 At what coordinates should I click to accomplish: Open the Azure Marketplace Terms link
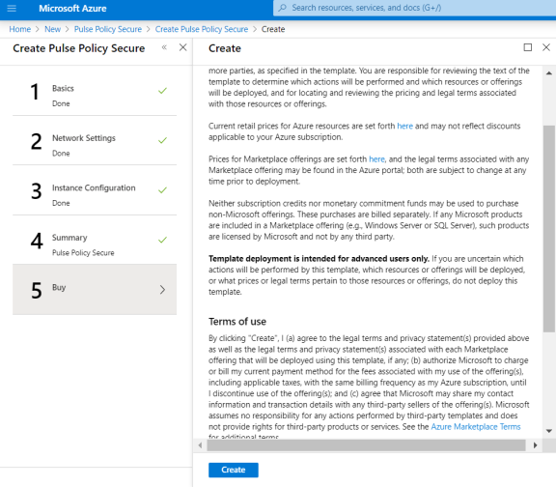tap(476, 427)
